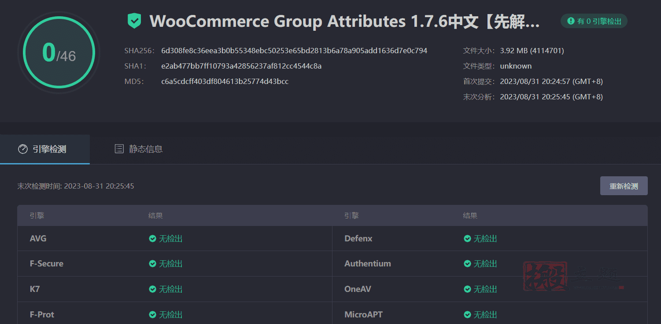661x324 pixels.
Task: Click 无检出 result text for Defenx
Action: [485, 239]
